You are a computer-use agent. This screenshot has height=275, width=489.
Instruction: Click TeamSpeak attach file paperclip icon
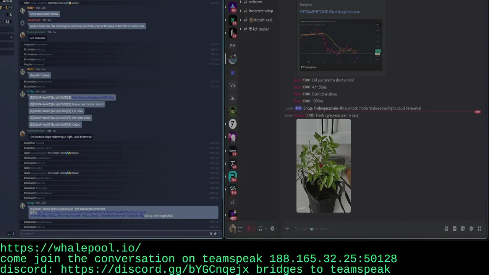click(x=215, y=233)
